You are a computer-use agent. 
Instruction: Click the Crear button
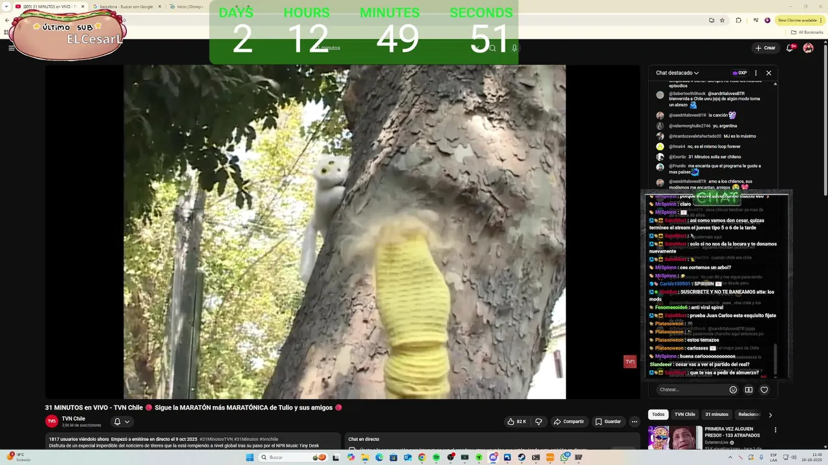tap(765, 48)
